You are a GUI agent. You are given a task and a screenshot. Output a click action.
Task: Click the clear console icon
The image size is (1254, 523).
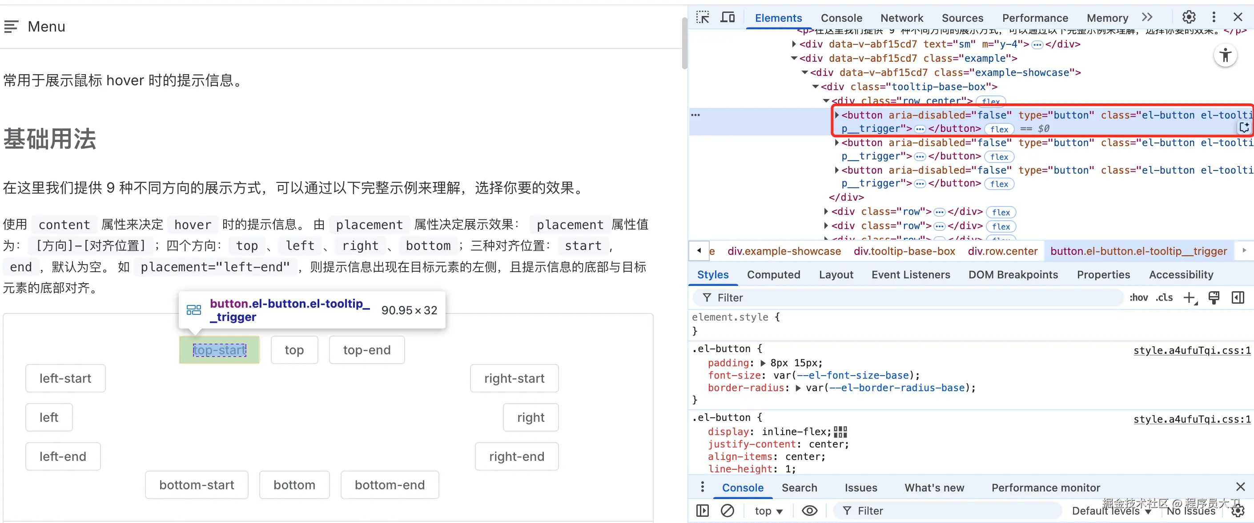pos(727,511)
